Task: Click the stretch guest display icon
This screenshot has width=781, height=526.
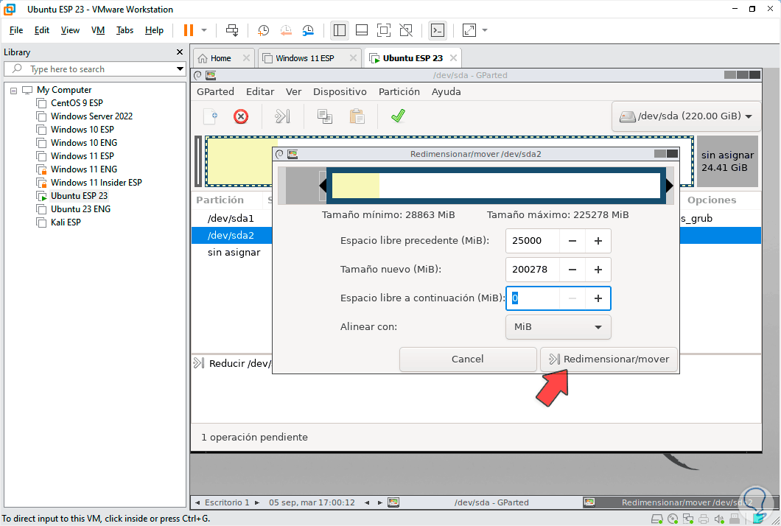Action: [469, 30]
